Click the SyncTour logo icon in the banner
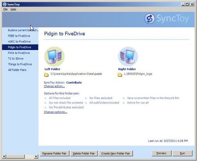 tap(149, 19)
